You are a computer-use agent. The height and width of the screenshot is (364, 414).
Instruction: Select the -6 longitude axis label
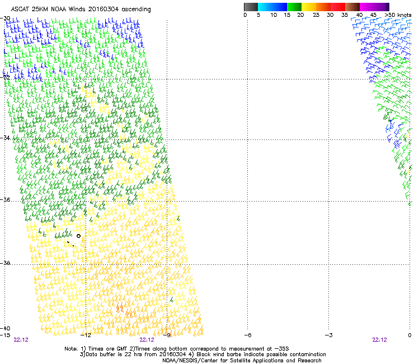pyautogui.click(x=248, y=335)
